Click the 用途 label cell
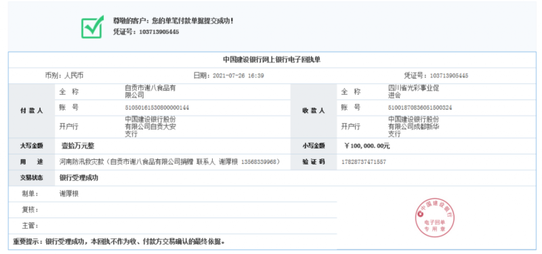The width and height of the screenshot is (542, 254). (31, 162)
